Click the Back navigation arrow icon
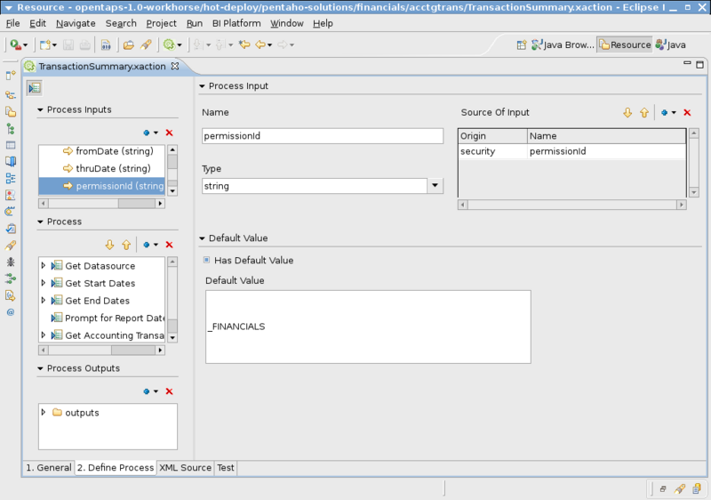This screenshot has width=711, height=500. click(260, 44)
